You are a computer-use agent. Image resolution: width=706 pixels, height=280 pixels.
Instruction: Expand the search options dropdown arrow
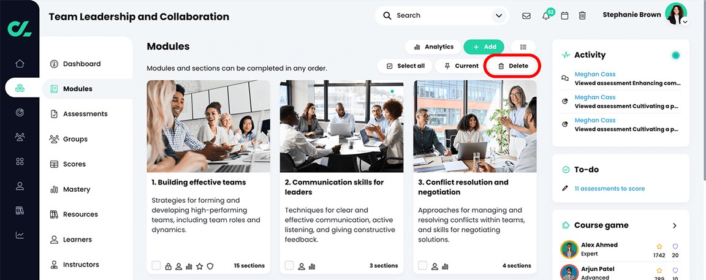(498, 16)
